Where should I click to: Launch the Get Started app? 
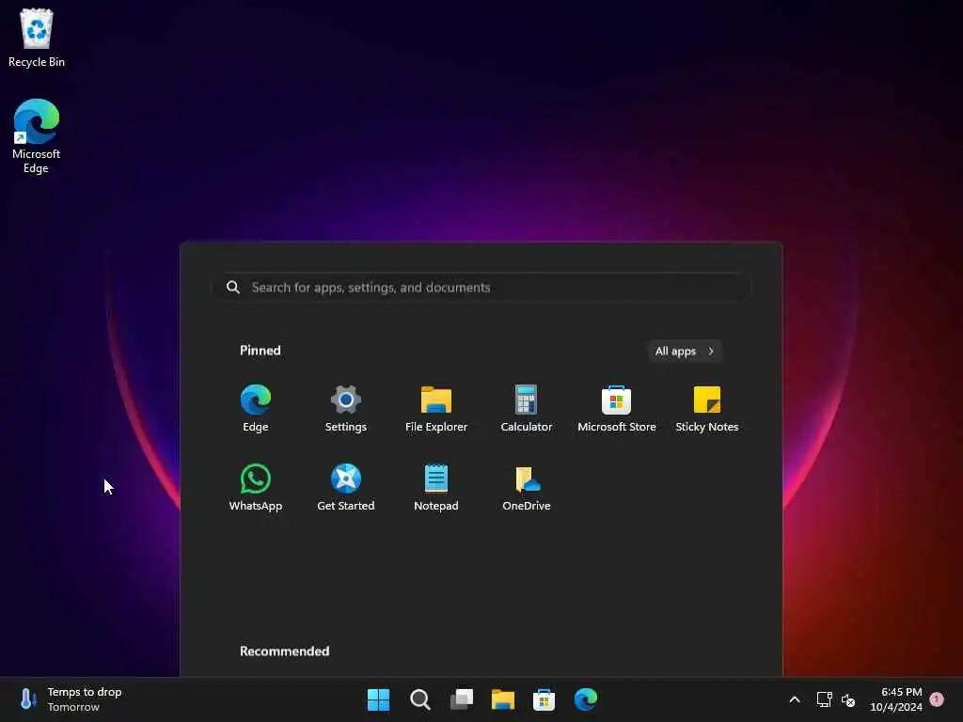[x=346, y=488]
